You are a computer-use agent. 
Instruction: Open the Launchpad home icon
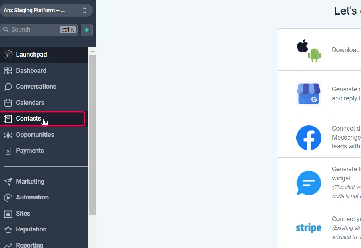8,55
